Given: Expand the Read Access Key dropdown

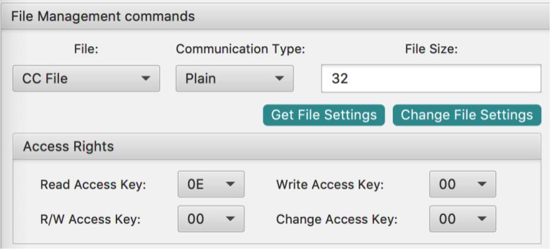Looking at the screenshot, I should point(211,185).
